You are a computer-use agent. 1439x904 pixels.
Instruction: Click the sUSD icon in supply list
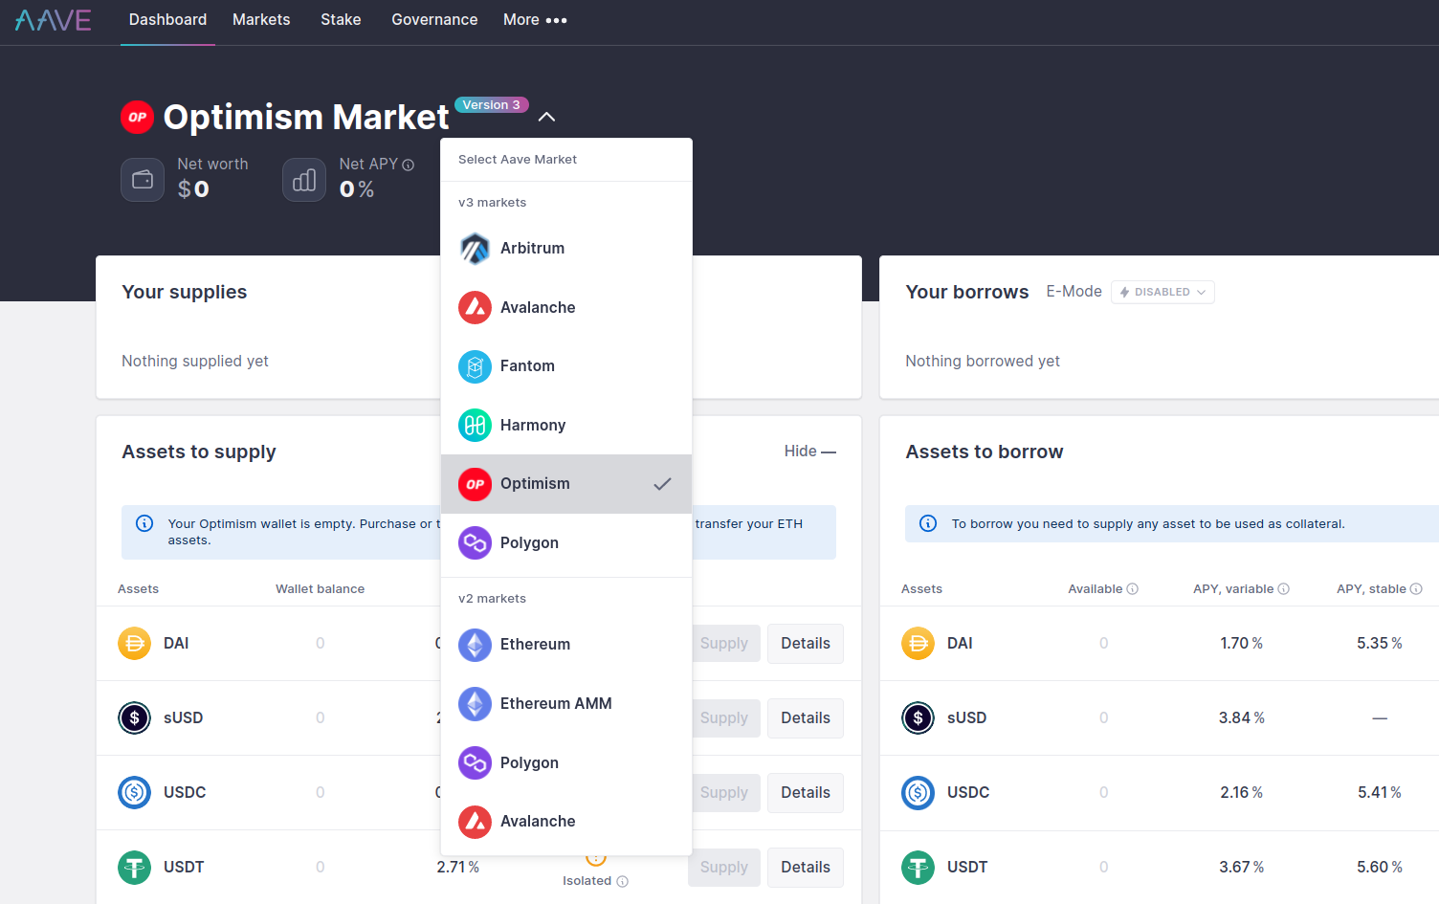click(x=134, y=718)
